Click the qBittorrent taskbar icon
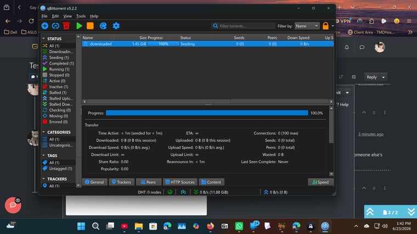This screenshot has height=234, width=417. (x=325, y=226)
